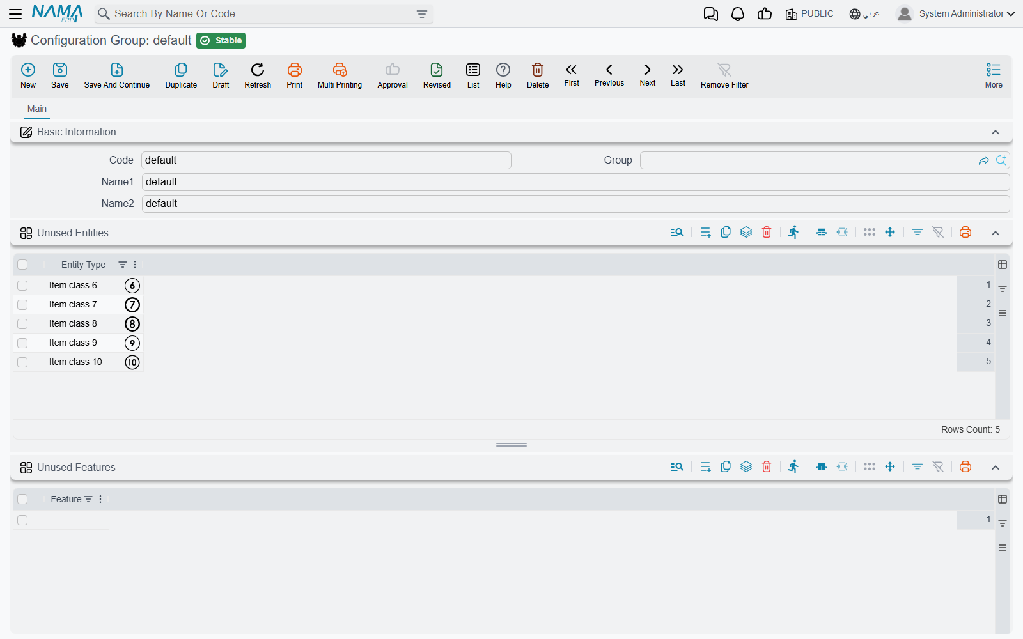Image resolution: width=1023 pixels, height=639 pixels.
Task: Check the Item class 6 row
Action: tap(22, 286)
